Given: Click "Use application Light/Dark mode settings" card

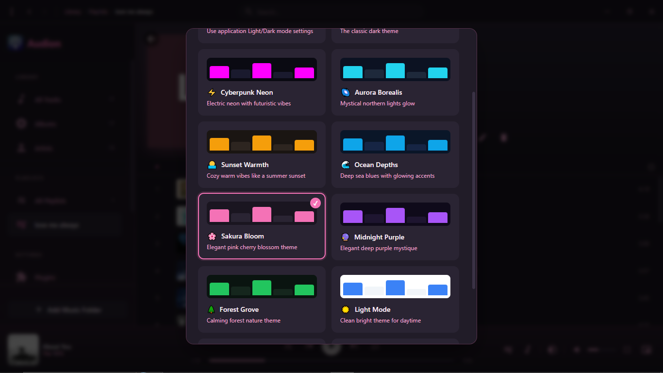Looking at the screenshot, I should [262, 35].
